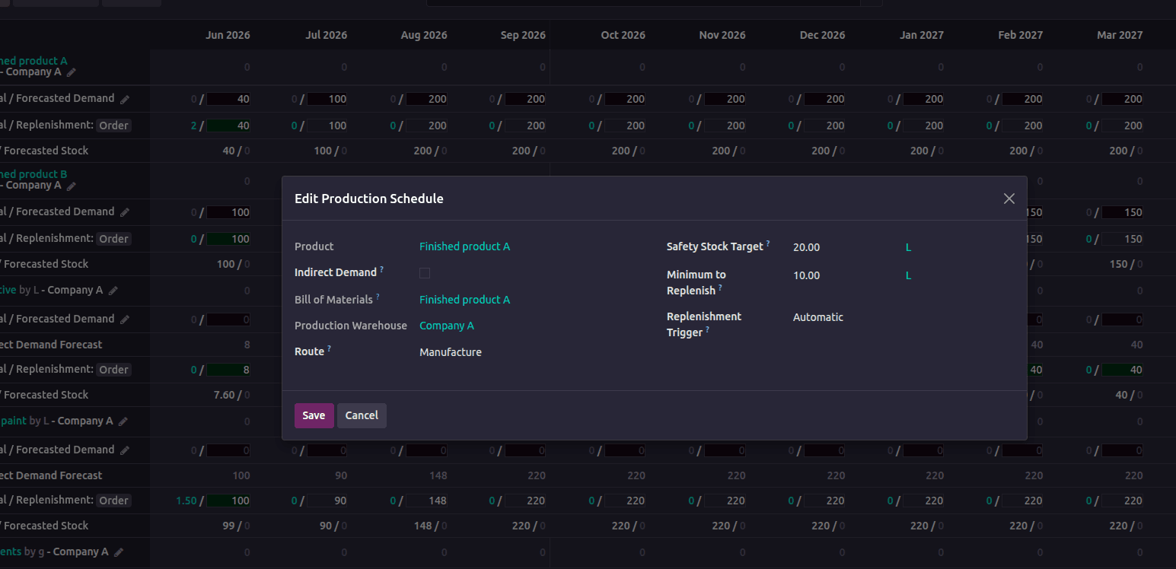Click the 'product B' name link
This screenshot has height=569, width=1176.
[33, 174]
